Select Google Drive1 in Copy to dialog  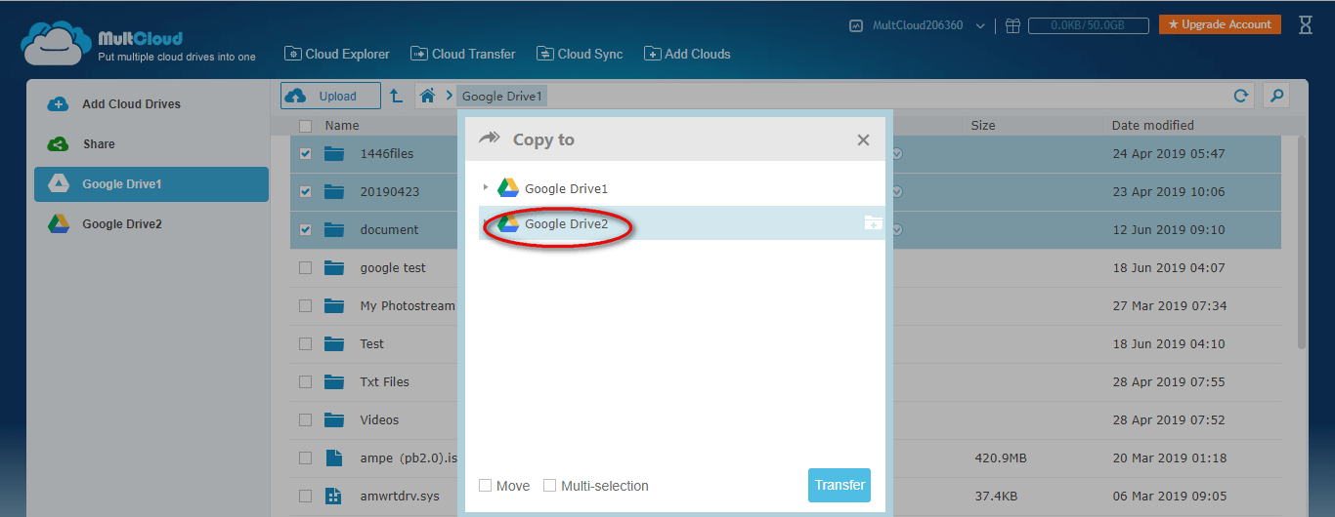point(566,188)
